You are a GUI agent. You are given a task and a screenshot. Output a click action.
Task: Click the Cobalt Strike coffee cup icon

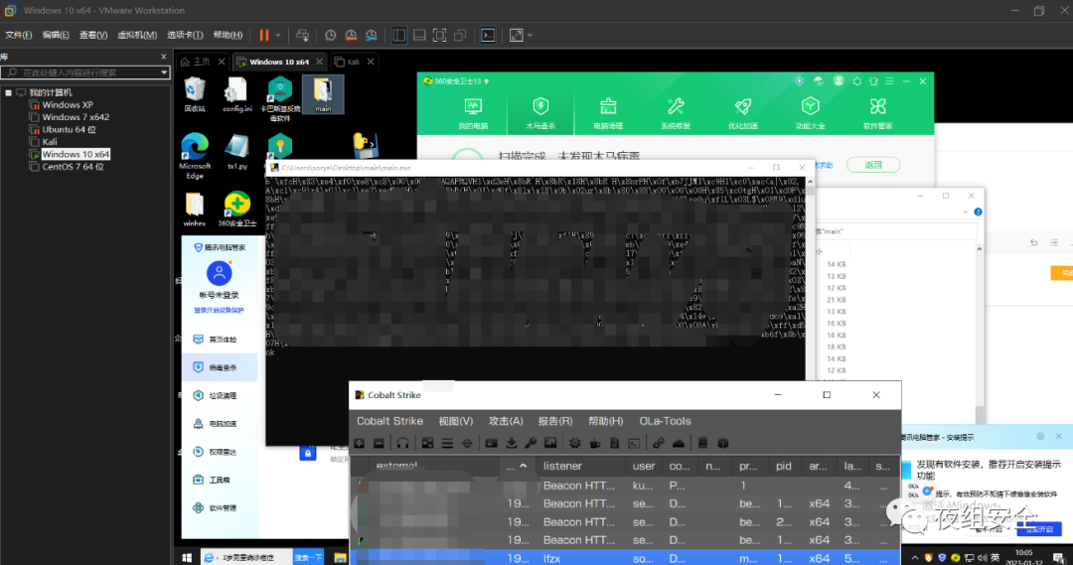(595, 443)
